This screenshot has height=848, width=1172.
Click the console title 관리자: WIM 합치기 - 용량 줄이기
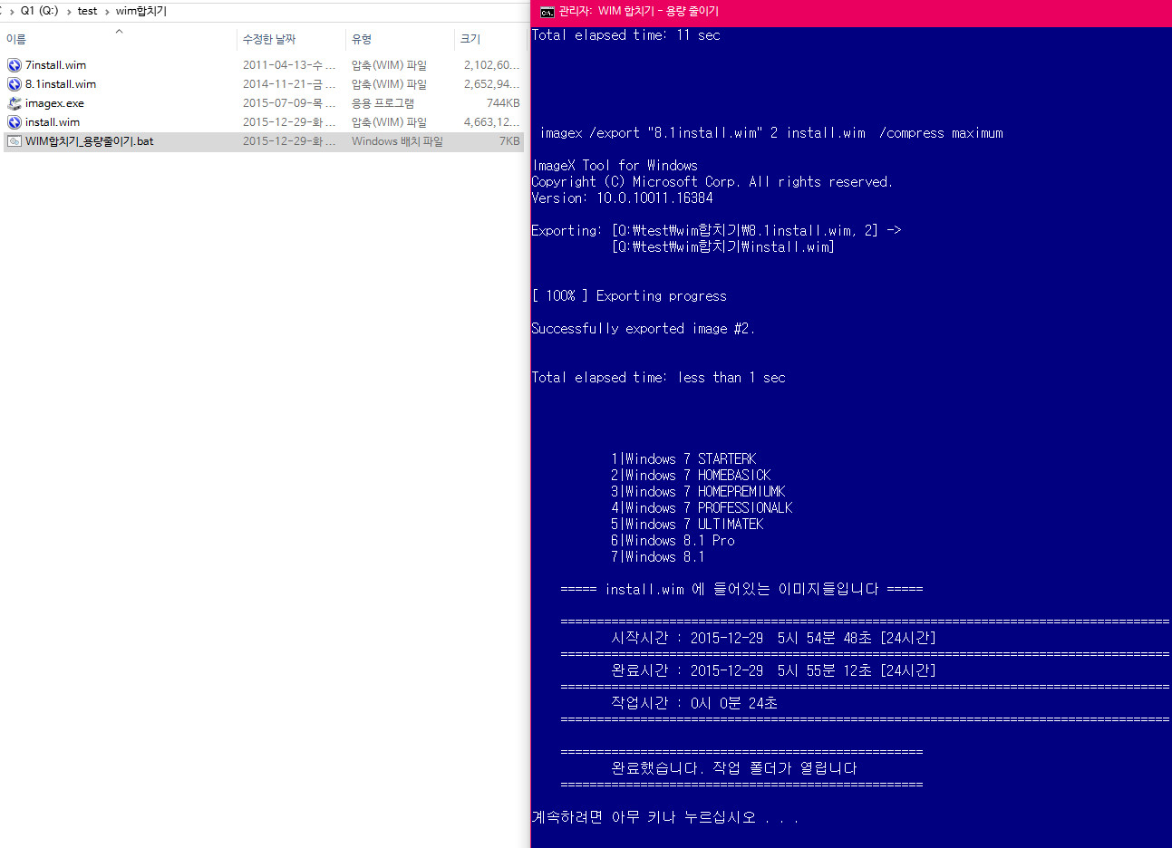click(638, 11)
